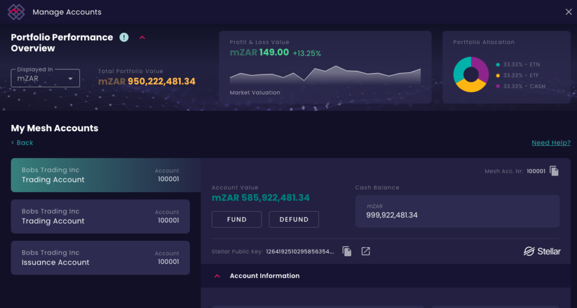The height and width of the screenshot is (308, 577).
Task: Collapse the Account Information section
Action: coord(217,276)
